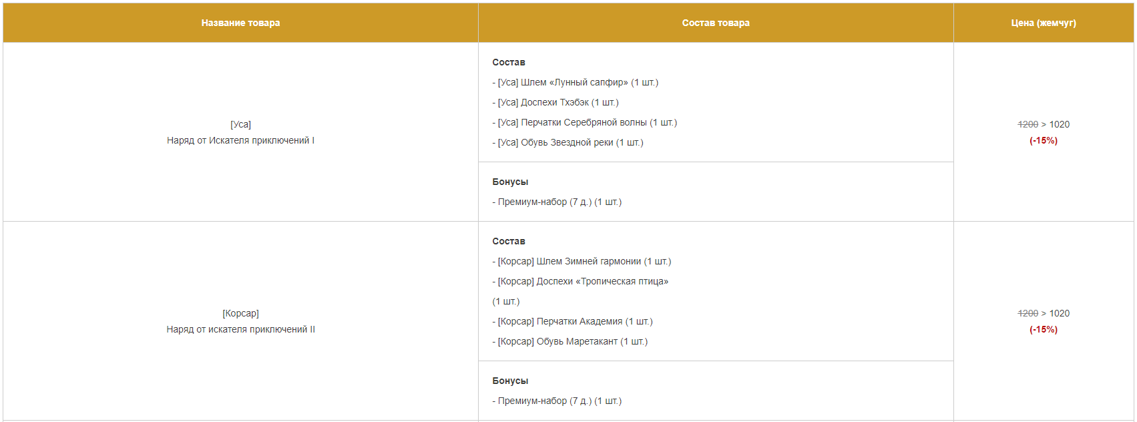This screenshot has height=422, width=1137.
Task: Click '[Уса] Обувь Звездной реки' item
Action: click(x=567, y=142)
